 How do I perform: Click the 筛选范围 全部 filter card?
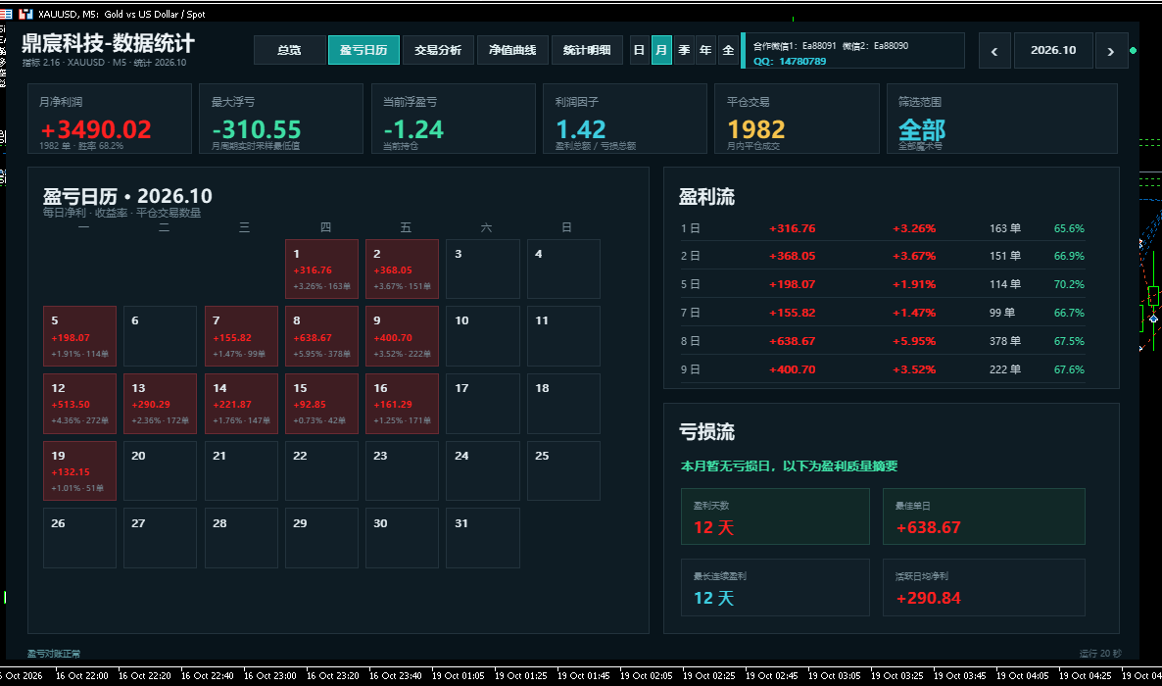(1002, 119)
